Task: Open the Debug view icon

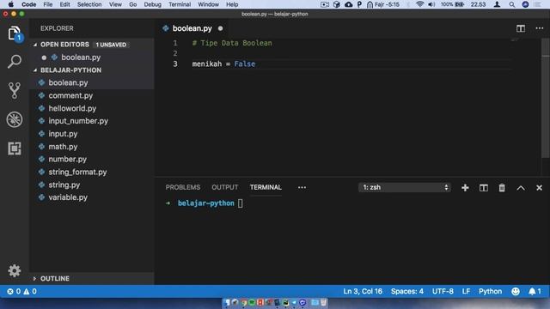Action: pos(15,119)
